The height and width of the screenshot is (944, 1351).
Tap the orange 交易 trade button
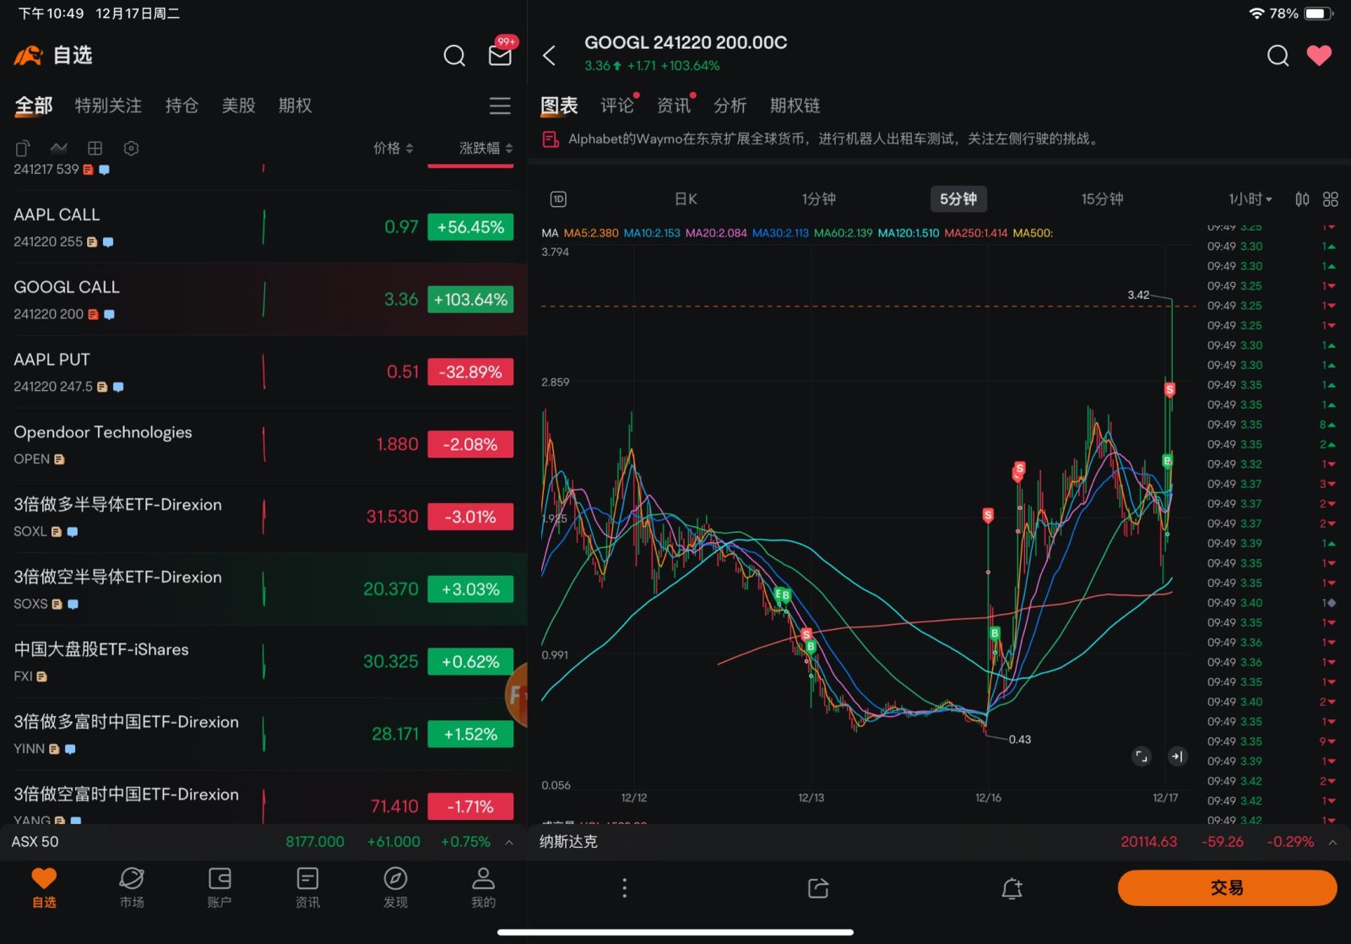1227,887
